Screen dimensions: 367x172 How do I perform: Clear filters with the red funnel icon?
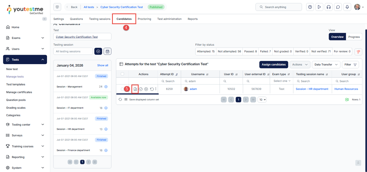tap(358, 52)
